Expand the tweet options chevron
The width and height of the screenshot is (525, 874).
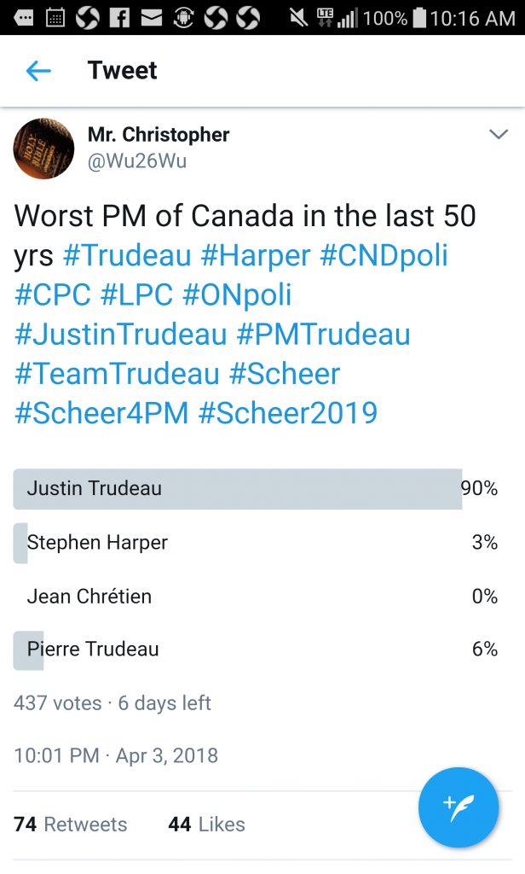pos(498,135)
